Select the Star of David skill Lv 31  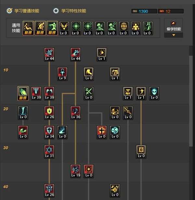click(49, 152)
